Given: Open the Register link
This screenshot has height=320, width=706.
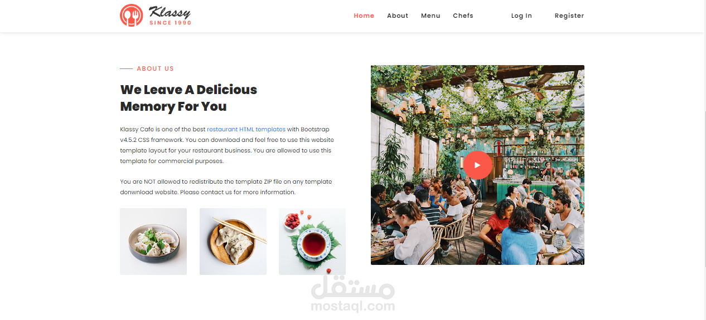Looking at the screenshot, I should [x=569, y=16].
